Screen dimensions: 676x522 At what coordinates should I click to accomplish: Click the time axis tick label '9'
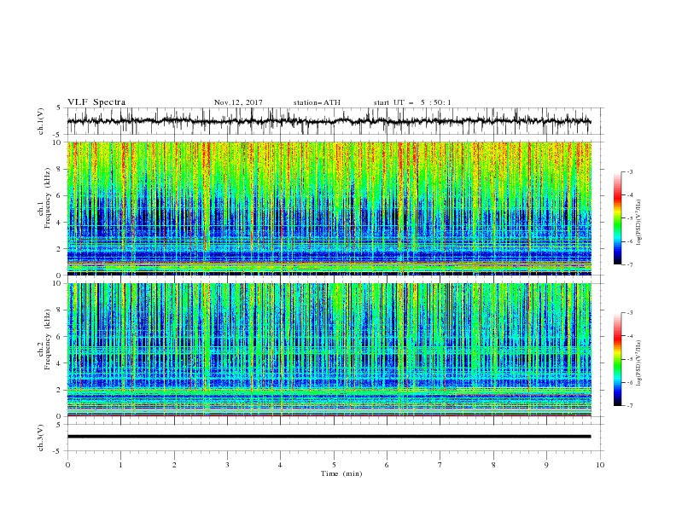(546, 465)
